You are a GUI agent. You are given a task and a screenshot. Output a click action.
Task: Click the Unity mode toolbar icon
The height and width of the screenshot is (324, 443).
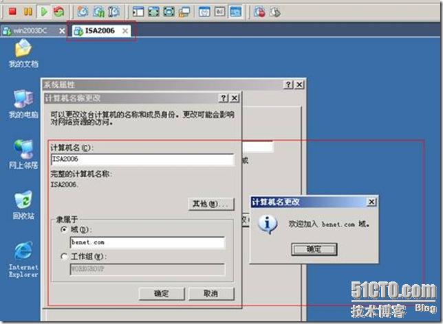coord(184,12)
